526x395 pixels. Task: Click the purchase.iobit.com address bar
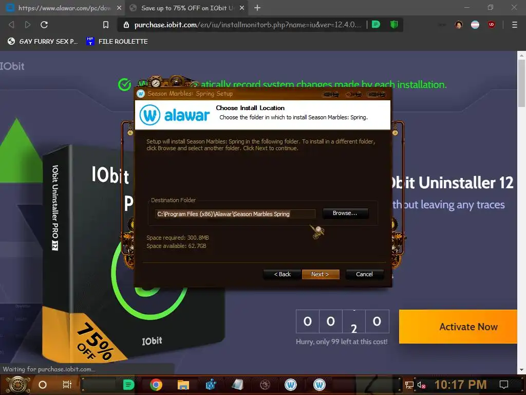pos(248,25)
